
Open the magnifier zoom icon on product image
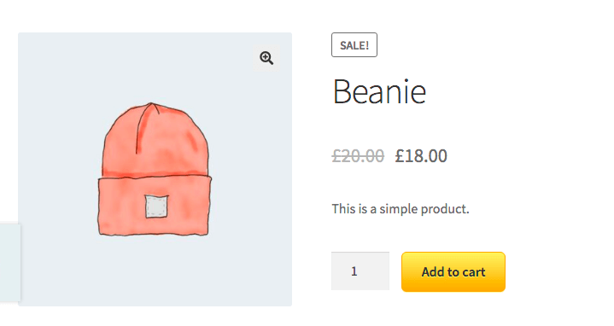click(x=266, y=58)
